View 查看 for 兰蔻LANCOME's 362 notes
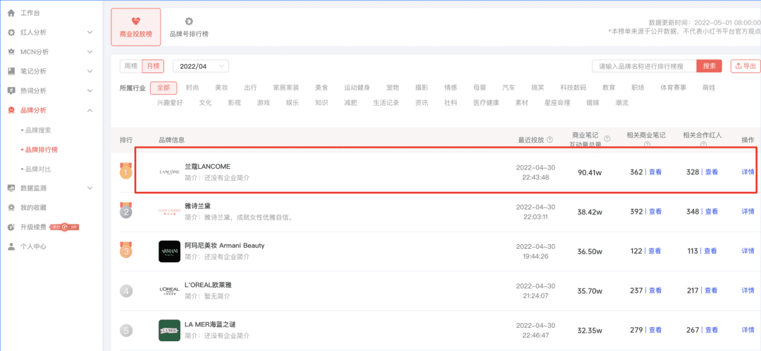The height and width of the screenshot is (351, 761). point(655,172)
